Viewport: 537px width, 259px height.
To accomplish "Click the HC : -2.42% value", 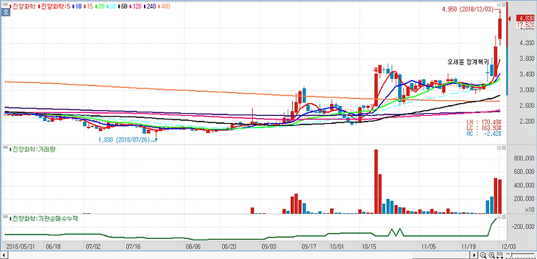I will pos(484,134).
